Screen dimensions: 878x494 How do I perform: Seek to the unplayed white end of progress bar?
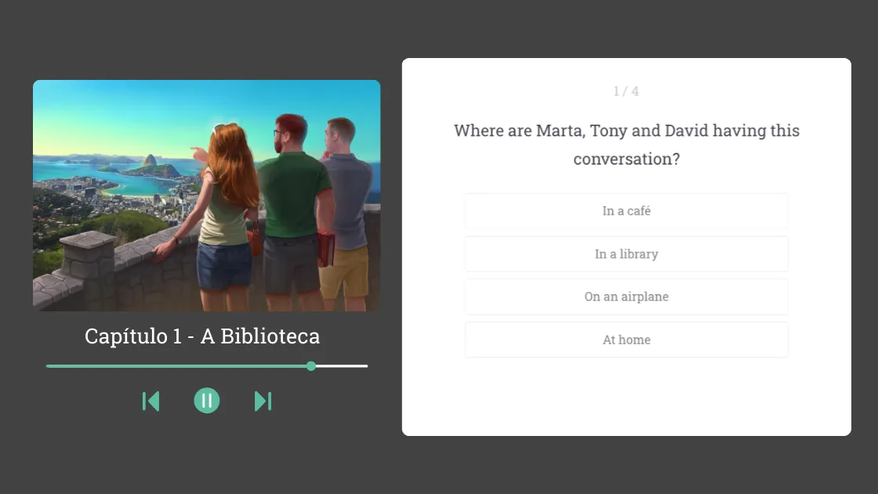345,366
